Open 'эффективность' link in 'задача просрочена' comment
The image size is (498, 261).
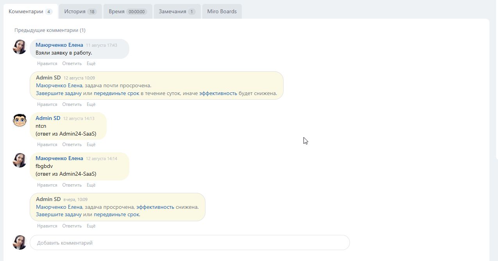pyautogui.click(x=155, y=207)
